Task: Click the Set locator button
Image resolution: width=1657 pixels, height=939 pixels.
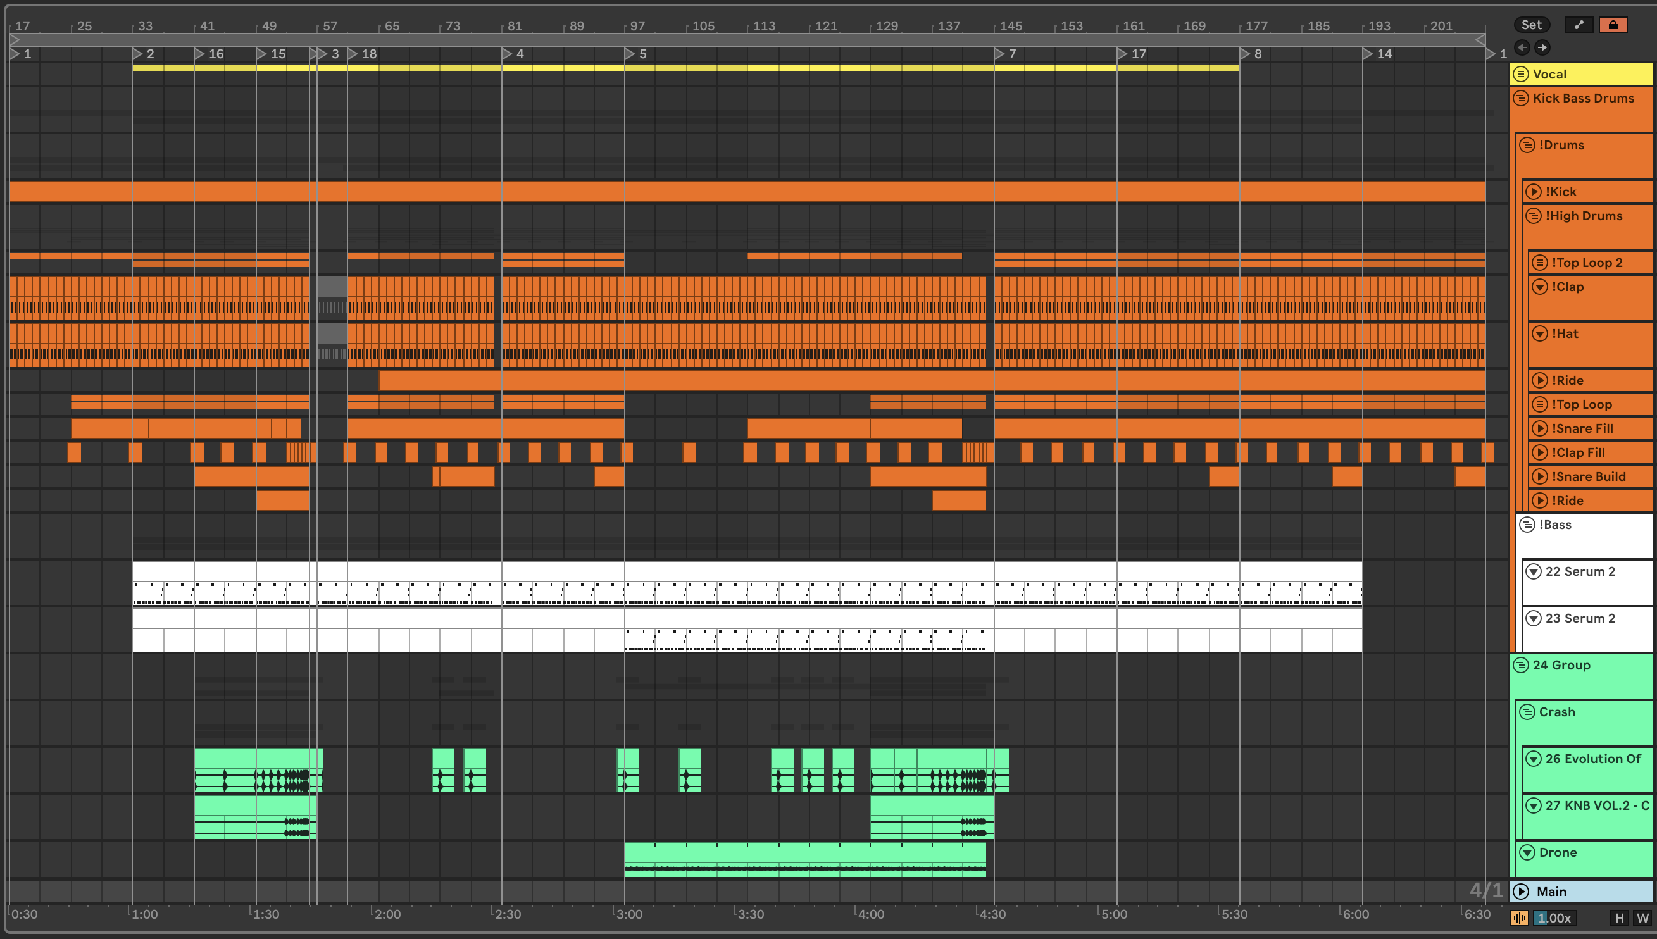Action: pos(1530,25)
